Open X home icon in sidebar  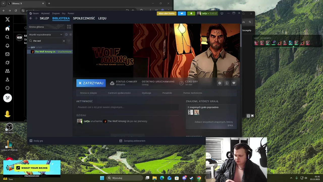click(7, 29)
